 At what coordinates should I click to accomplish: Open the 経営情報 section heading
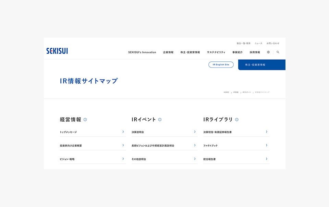click(71, 120)
